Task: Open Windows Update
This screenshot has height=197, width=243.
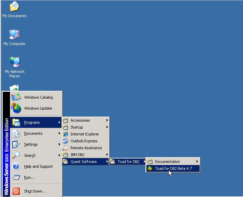Action: 36,108
